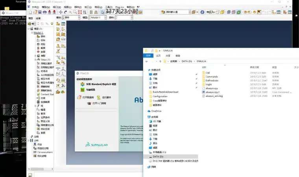Click the model tree horizontal scrollbar
The height and width of the screenshot is (177, 299).
(x=41, y=169)
